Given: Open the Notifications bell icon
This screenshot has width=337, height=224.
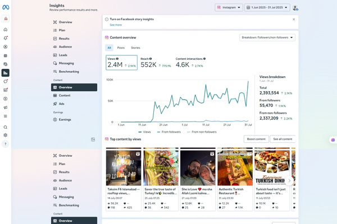Looking at the screenshot, I should (6, 38).
